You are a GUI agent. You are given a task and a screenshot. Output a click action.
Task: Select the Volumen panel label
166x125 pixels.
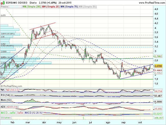pyautogui.click(x=6, y=118)
